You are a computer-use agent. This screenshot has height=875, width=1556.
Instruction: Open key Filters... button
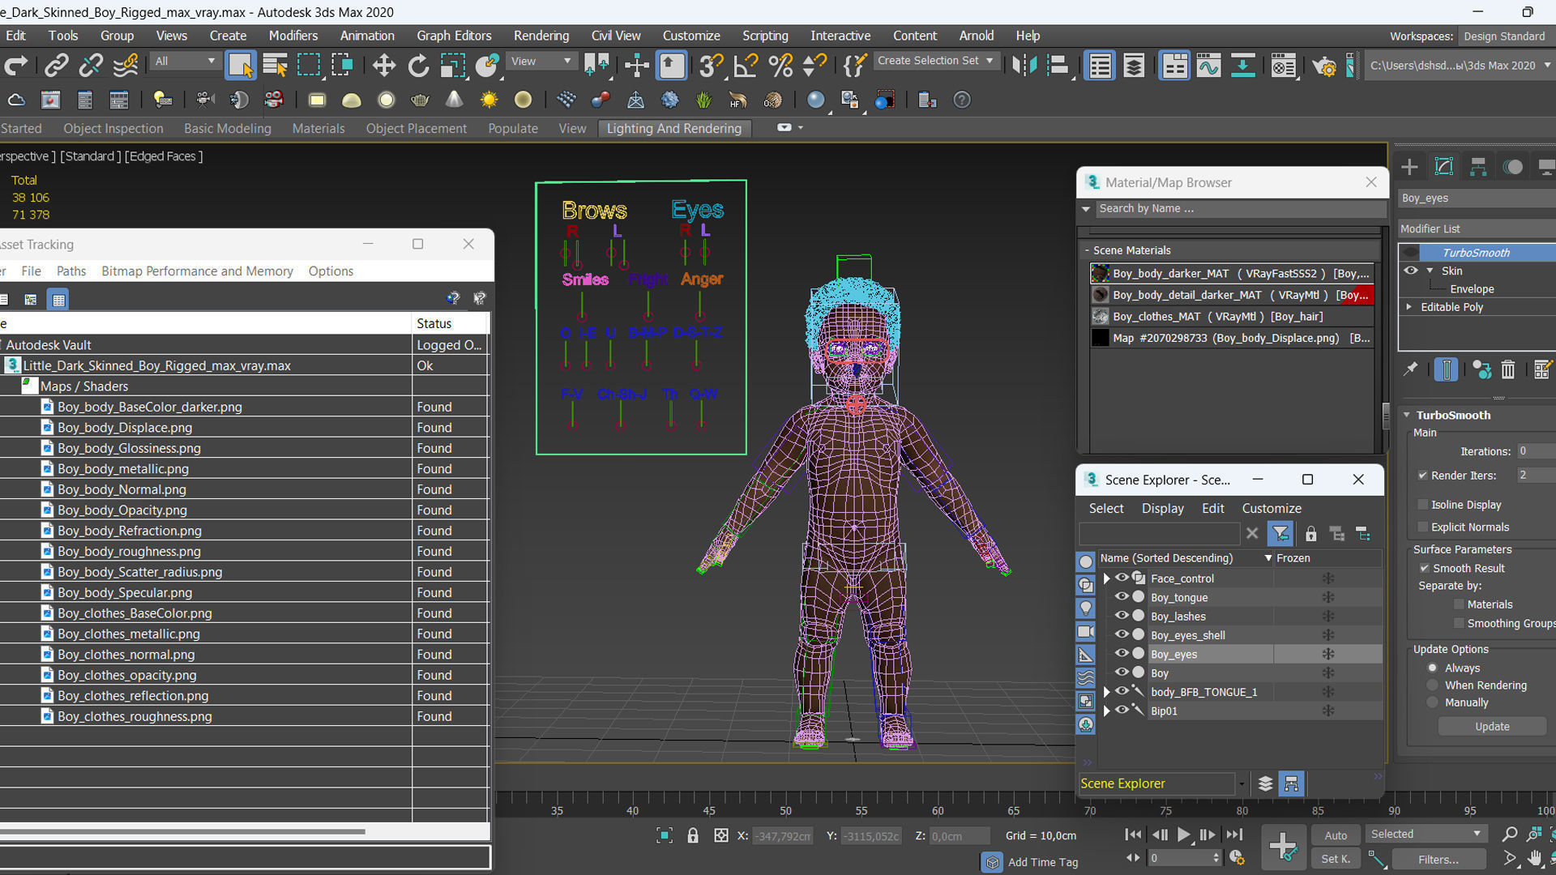tap(1438, 860)
